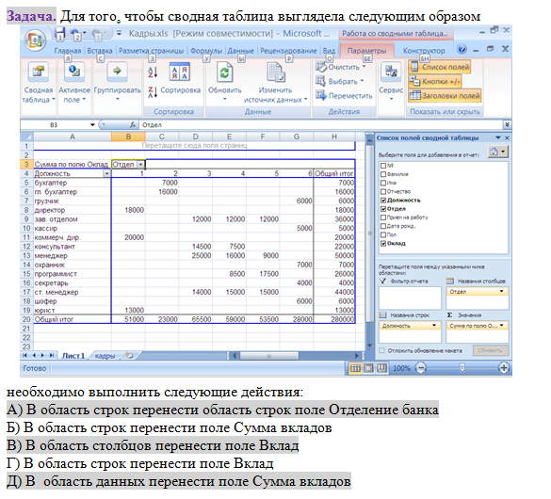Open the Отдел filter dropdown in cell B3
The image size is (551, 499).
coord(140,165)
